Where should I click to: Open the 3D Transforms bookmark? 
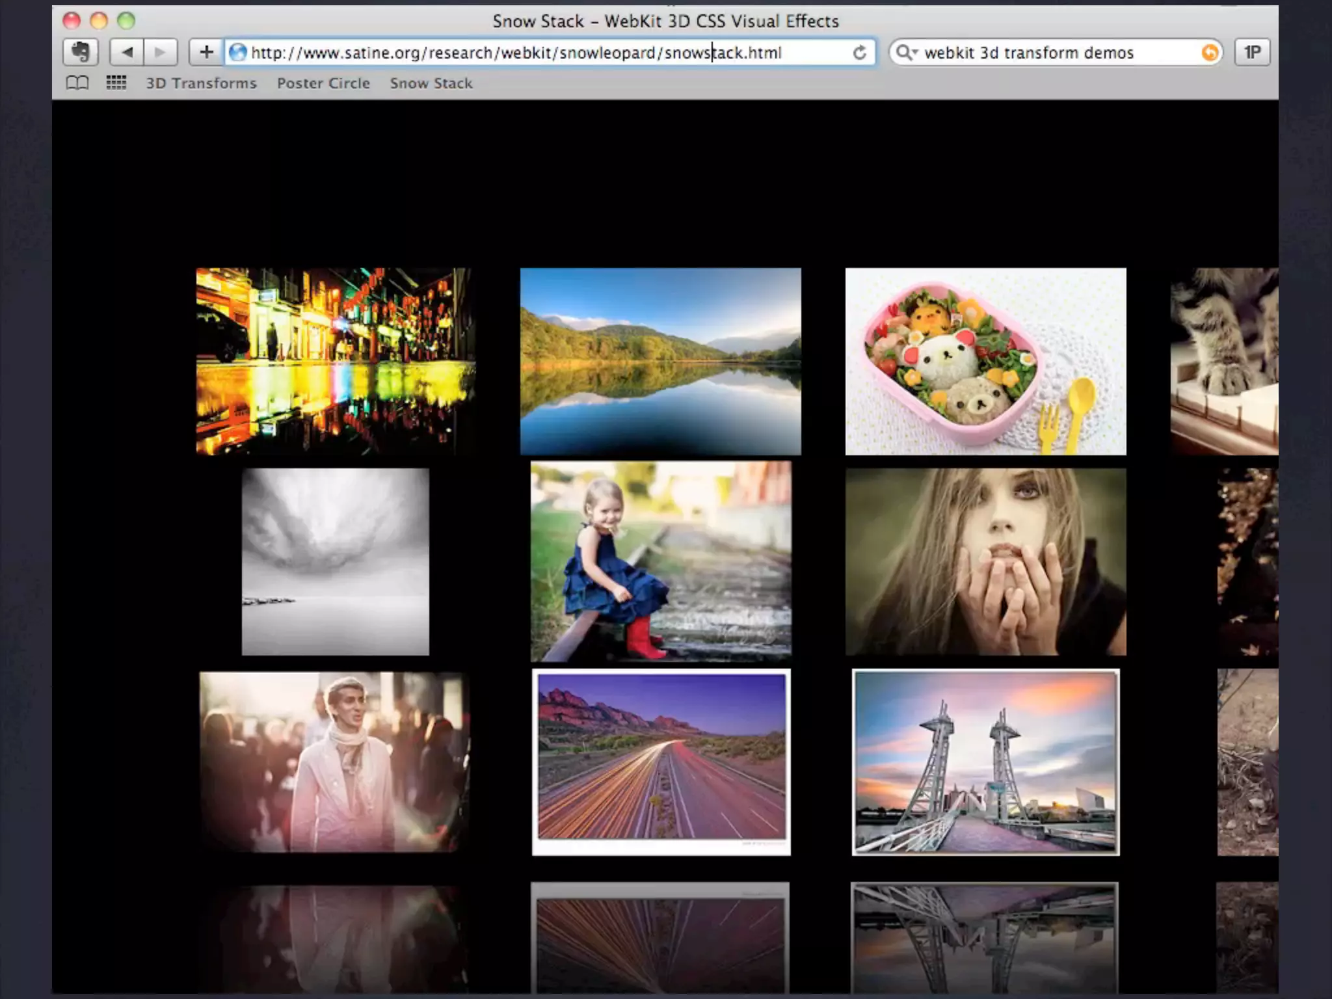(x=201, y=83)
